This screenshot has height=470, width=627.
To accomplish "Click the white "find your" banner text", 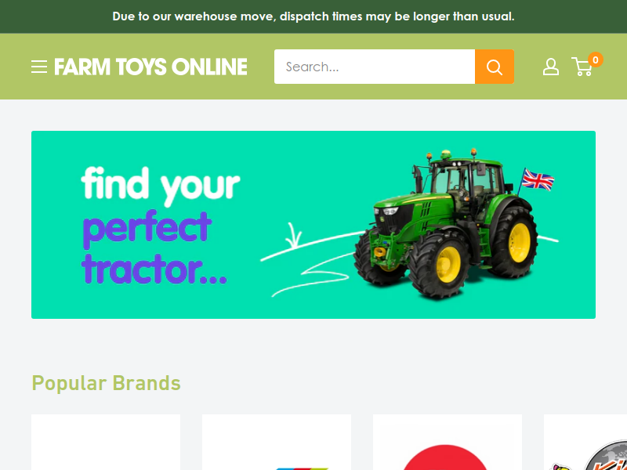I will point(161,185).
